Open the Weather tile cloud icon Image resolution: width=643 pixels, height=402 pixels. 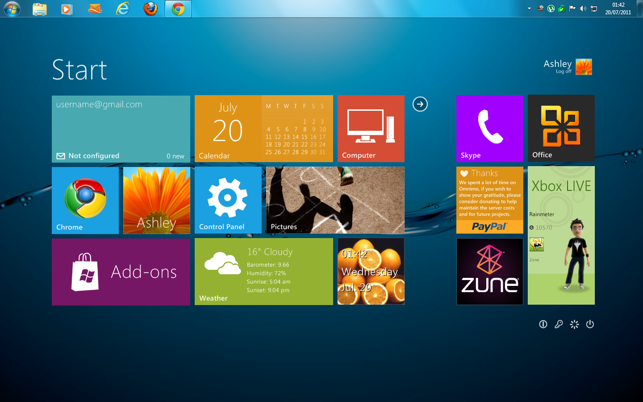(x=222, y=263)
